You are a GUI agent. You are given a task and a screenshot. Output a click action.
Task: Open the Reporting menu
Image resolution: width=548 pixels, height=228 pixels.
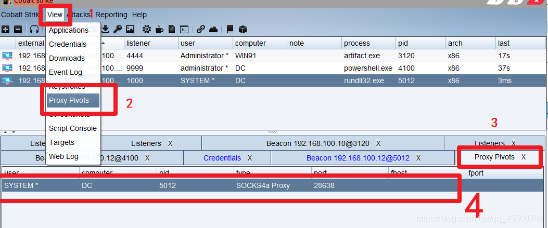click(x=111, y=15)
